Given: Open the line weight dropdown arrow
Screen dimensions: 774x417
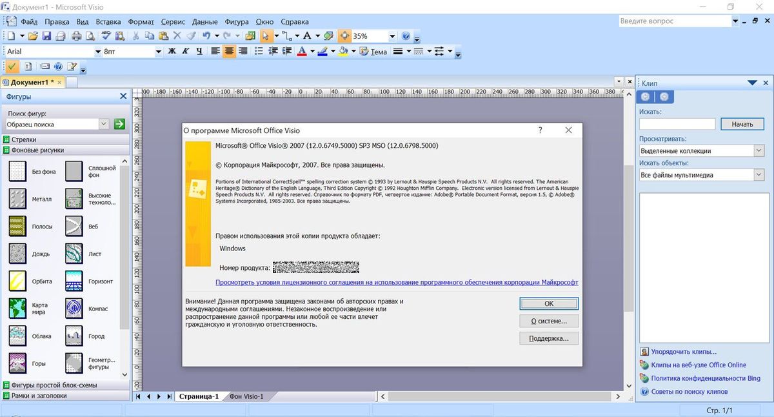Looking at the screenshot, I should click(408, 51).
